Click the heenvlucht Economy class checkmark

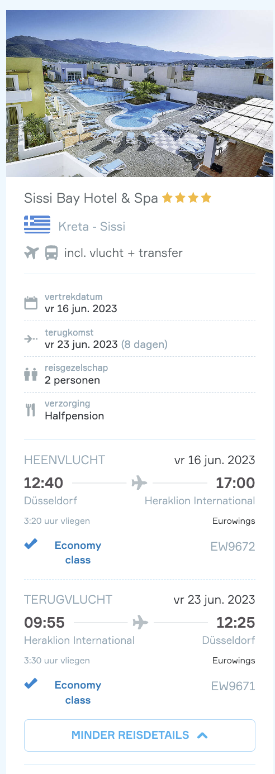(x=31, y=544)
